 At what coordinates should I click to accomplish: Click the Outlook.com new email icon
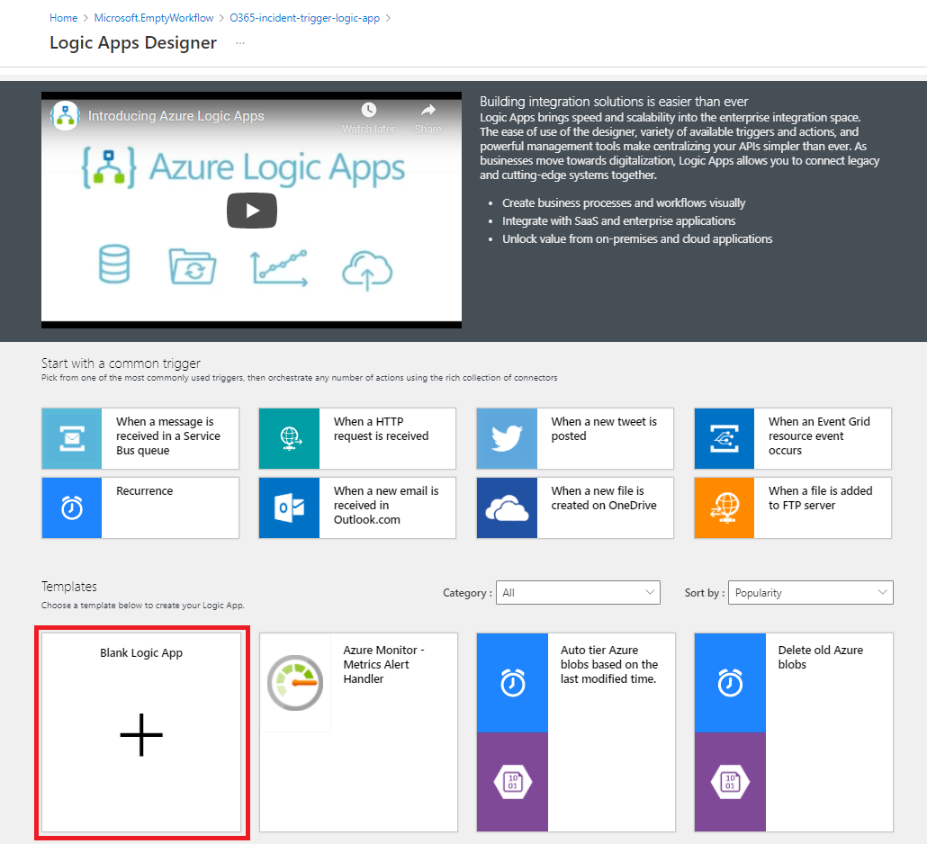(289, 507)
